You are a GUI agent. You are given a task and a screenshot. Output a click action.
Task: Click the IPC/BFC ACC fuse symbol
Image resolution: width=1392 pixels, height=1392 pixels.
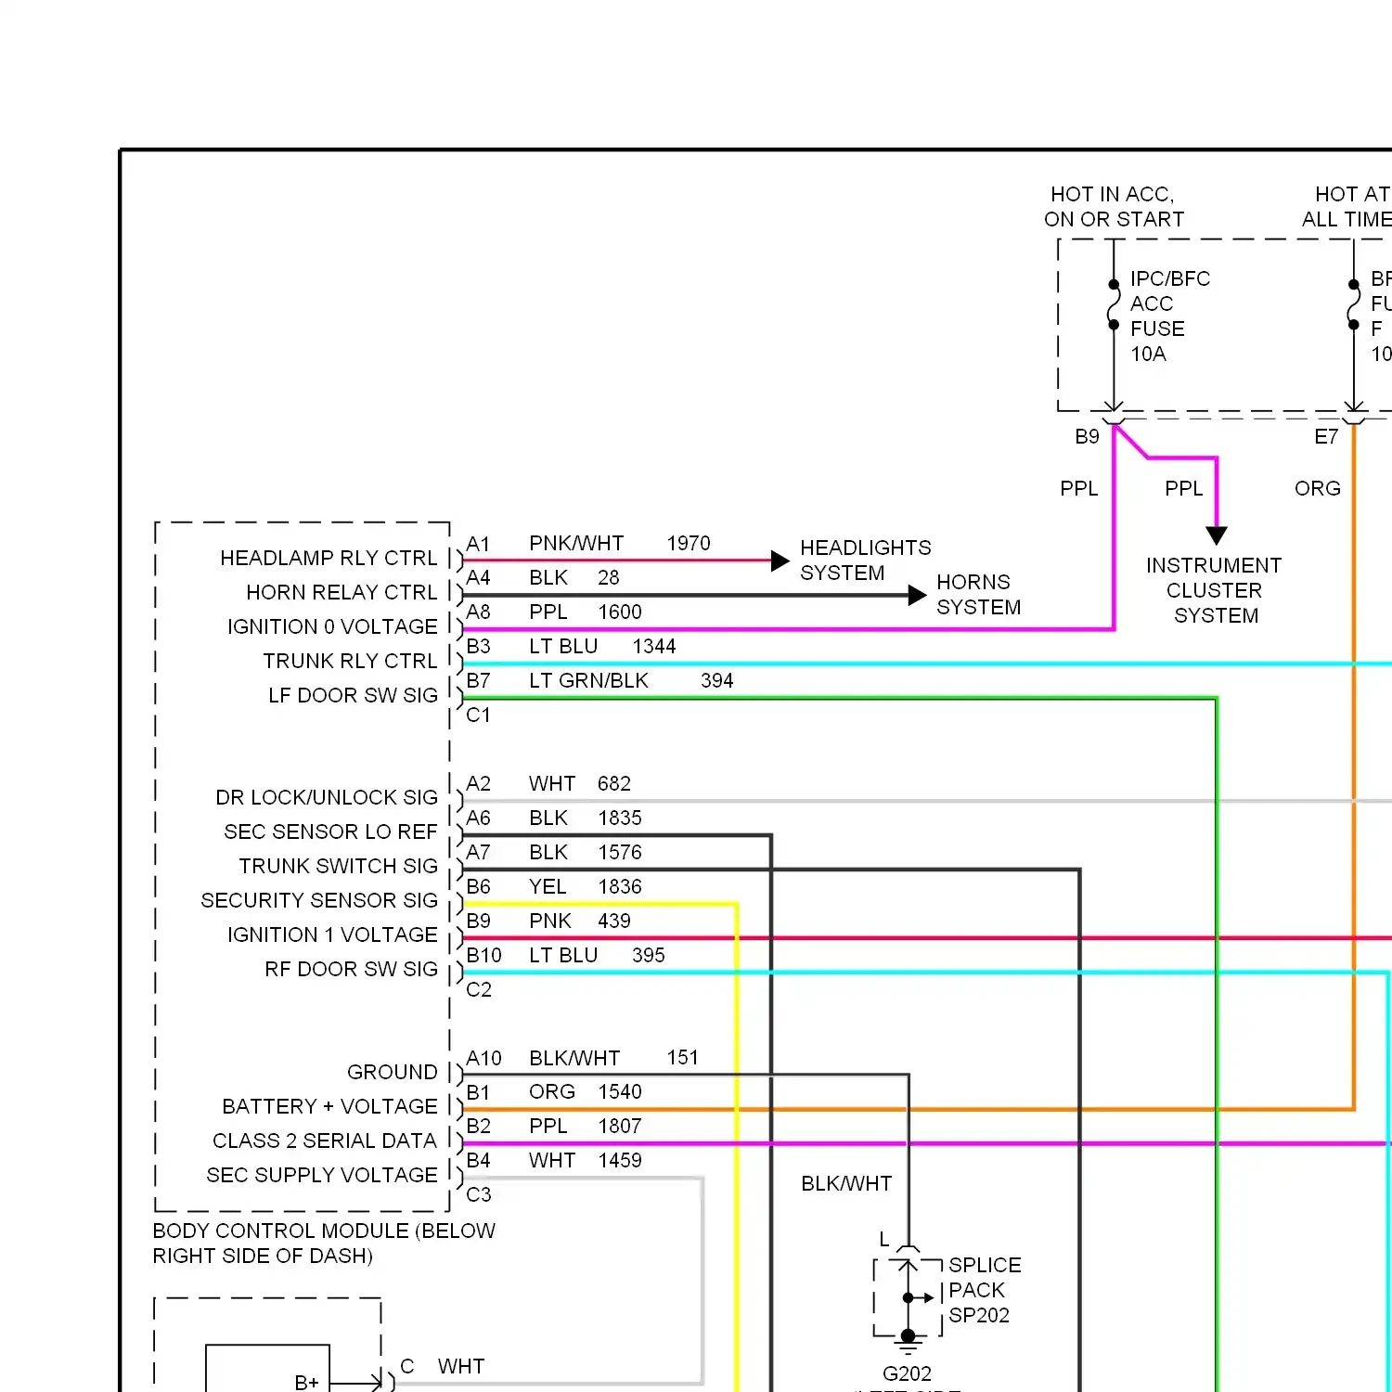click(1114, 304)
